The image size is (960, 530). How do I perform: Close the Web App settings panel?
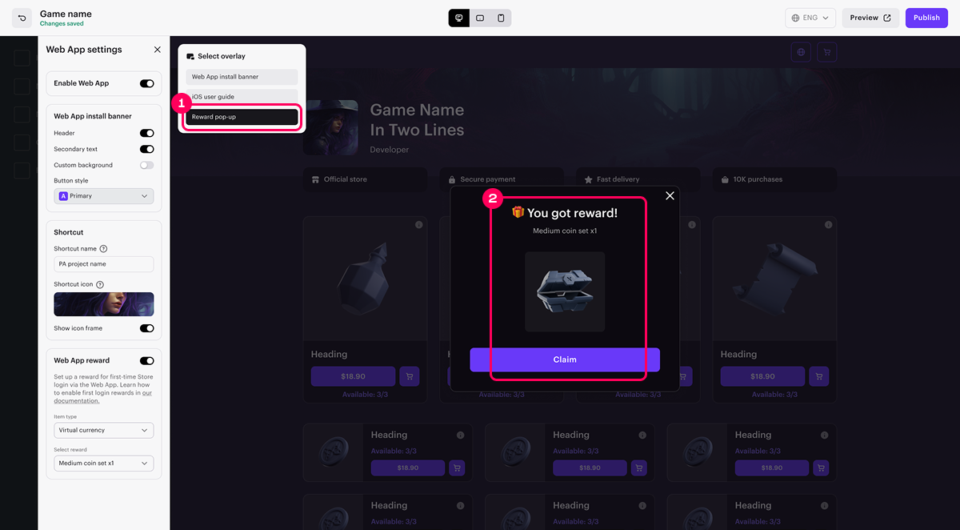(157, 50)
